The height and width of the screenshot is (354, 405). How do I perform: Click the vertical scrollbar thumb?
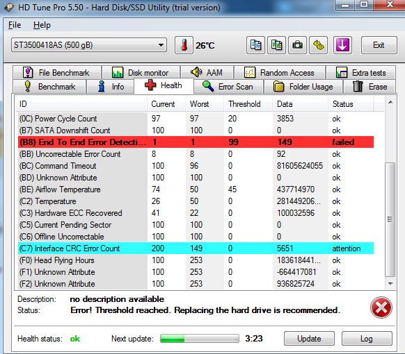pos(390,219)
